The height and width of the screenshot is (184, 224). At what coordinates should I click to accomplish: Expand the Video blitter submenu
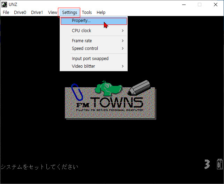94,66
